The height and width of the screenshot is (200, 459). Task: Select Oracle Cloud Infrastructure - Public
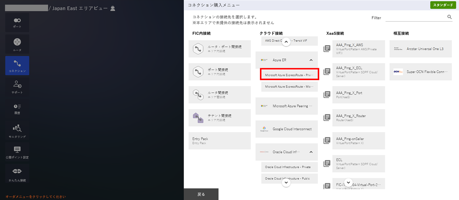289,178
